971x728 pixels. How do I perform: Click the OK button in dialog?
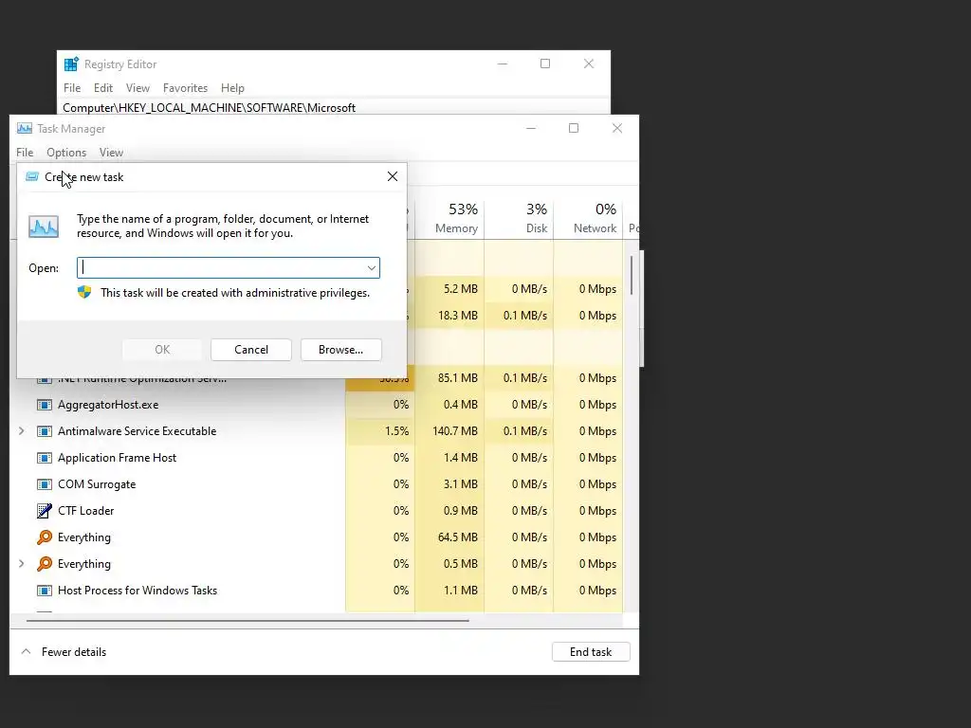point(162,350)
